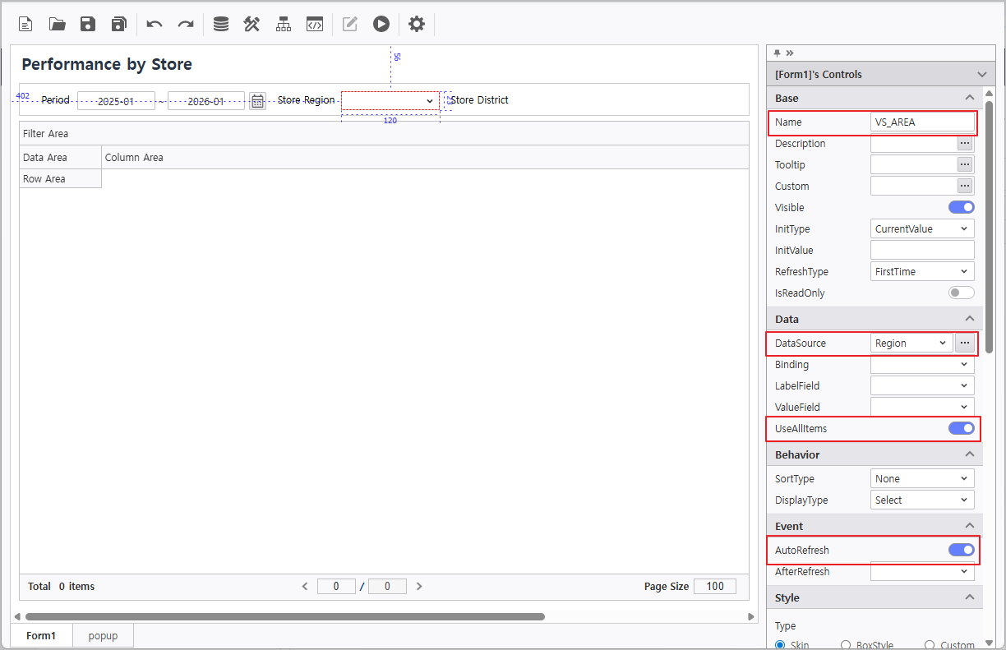This screenshot has height=650, width=1006.
Task: Select the Form1 tab
Action: [x=41, y=636]
